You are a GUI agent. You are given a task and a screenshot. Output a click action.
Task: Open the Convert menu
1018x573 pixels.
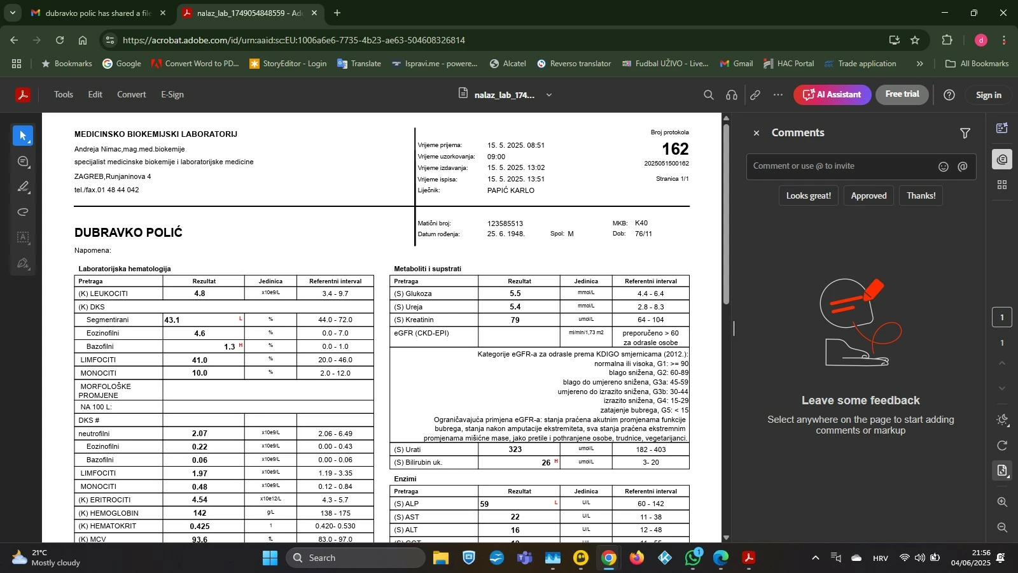(x=132, y=95)
